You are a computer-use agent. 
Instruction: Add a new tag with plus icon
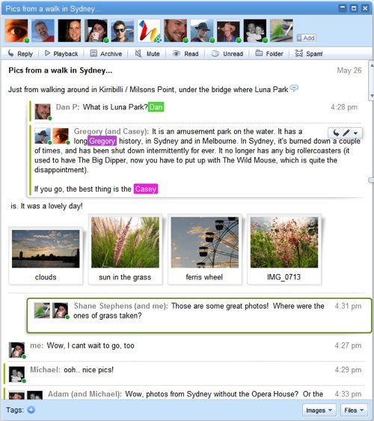(x=31, y=410)
